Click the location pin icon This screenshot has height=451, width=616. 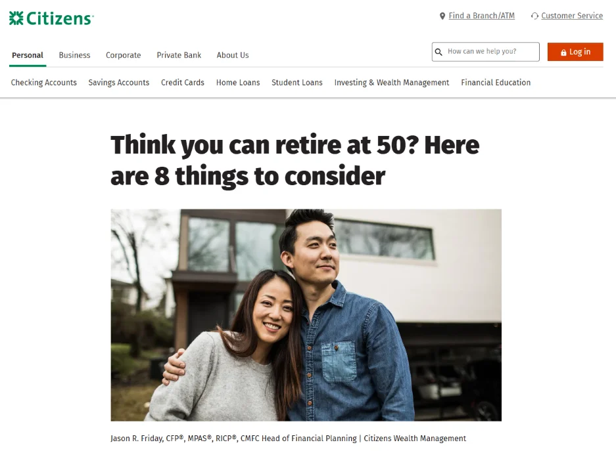[x=442, y=16]
